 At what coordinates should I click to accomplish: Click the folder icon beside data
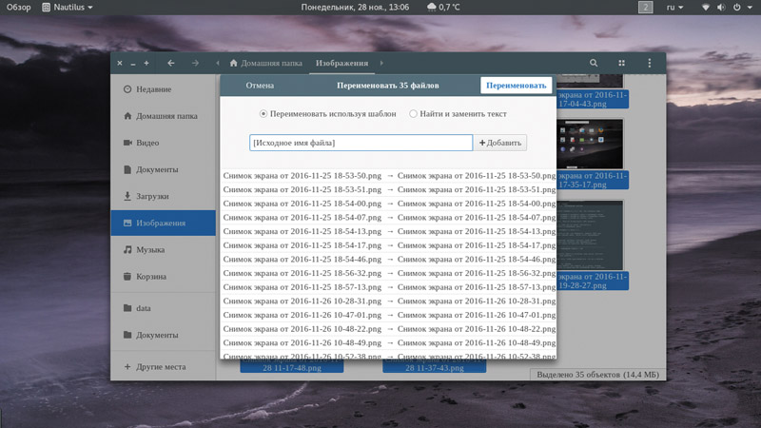[127, 308]
